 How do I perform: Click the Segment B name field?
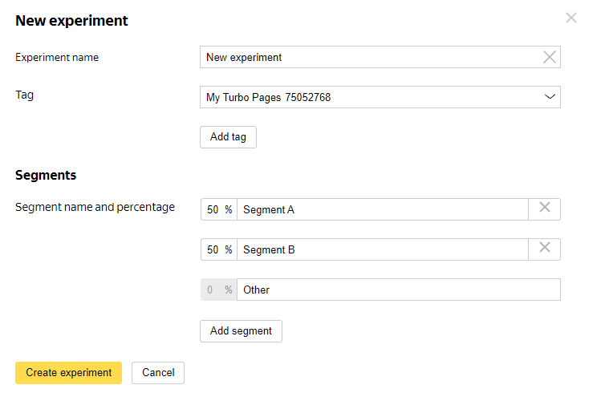382,249
